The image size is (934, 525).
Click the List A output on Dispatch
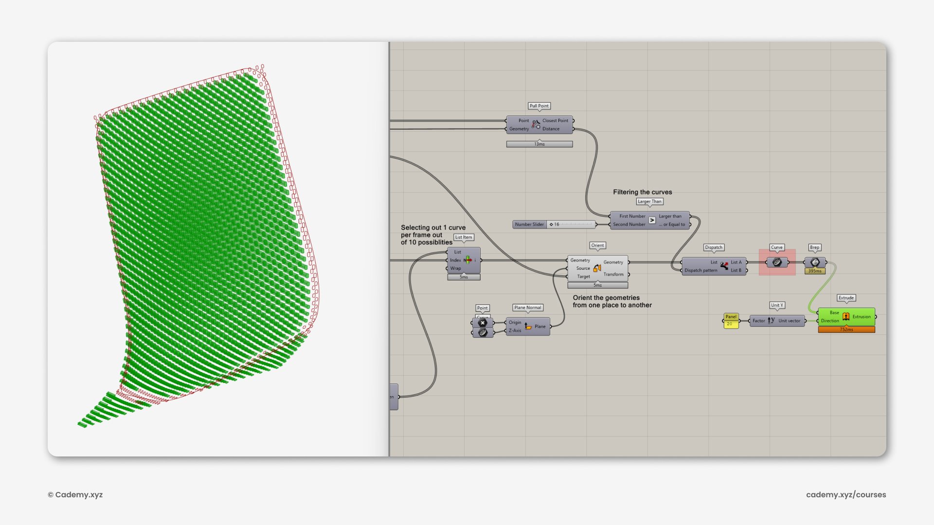(736, 262)
